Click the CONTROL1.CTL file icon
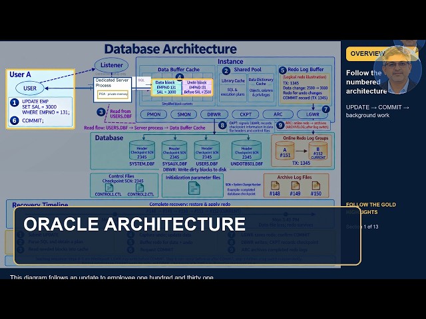 [x=109, y=187]
